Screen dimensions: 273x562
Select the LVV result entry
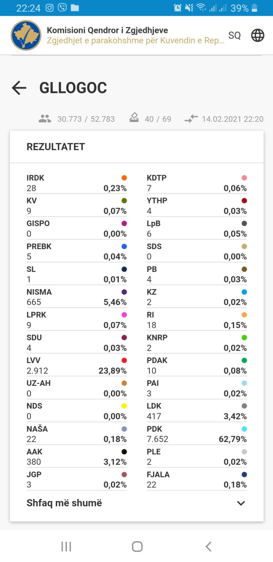pyautogui.click(x=76, y=366)
